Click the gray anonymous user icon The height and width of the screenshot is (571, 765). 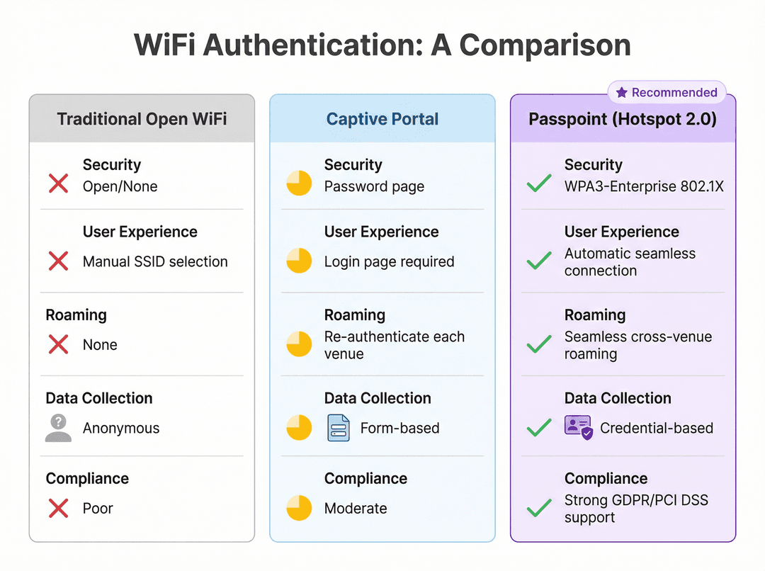point(58,428)
